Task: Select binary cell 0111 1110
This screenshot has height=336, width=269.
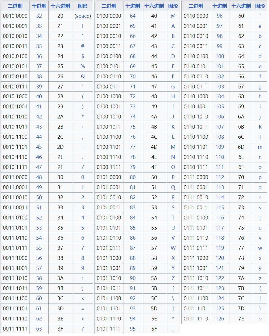Action: pyautogui.click(x=196, y=319)
